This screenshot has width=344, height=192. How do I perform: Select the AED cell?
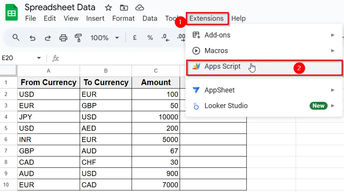coord(106,128)
